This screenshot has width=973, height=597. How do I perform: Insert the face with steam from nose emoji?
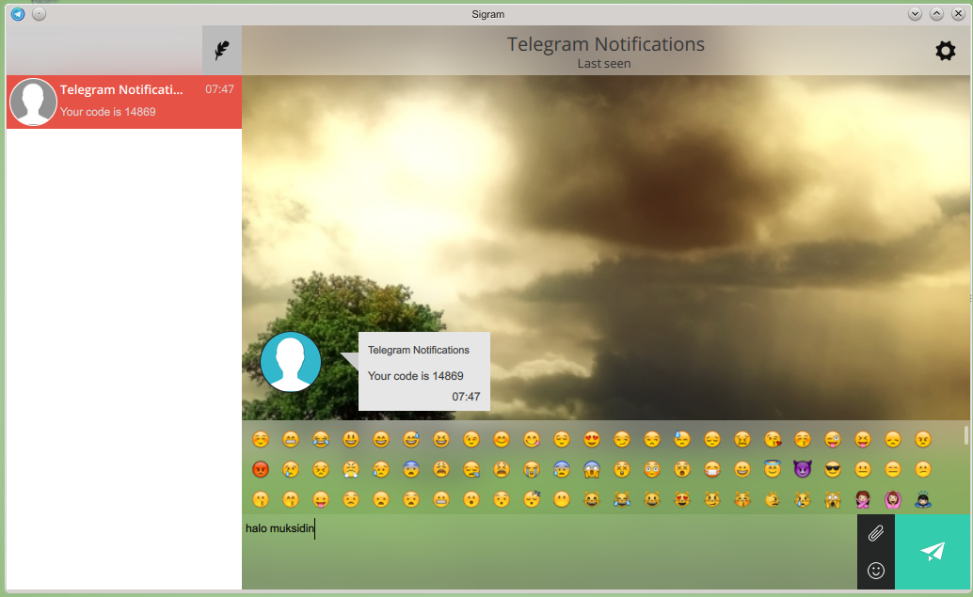351,469
